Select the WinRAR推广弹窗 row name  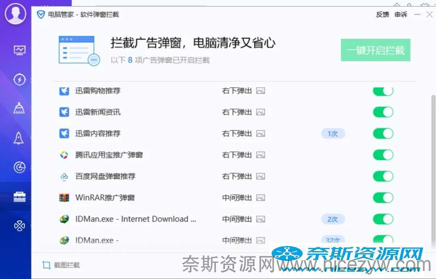click(105, 198)
